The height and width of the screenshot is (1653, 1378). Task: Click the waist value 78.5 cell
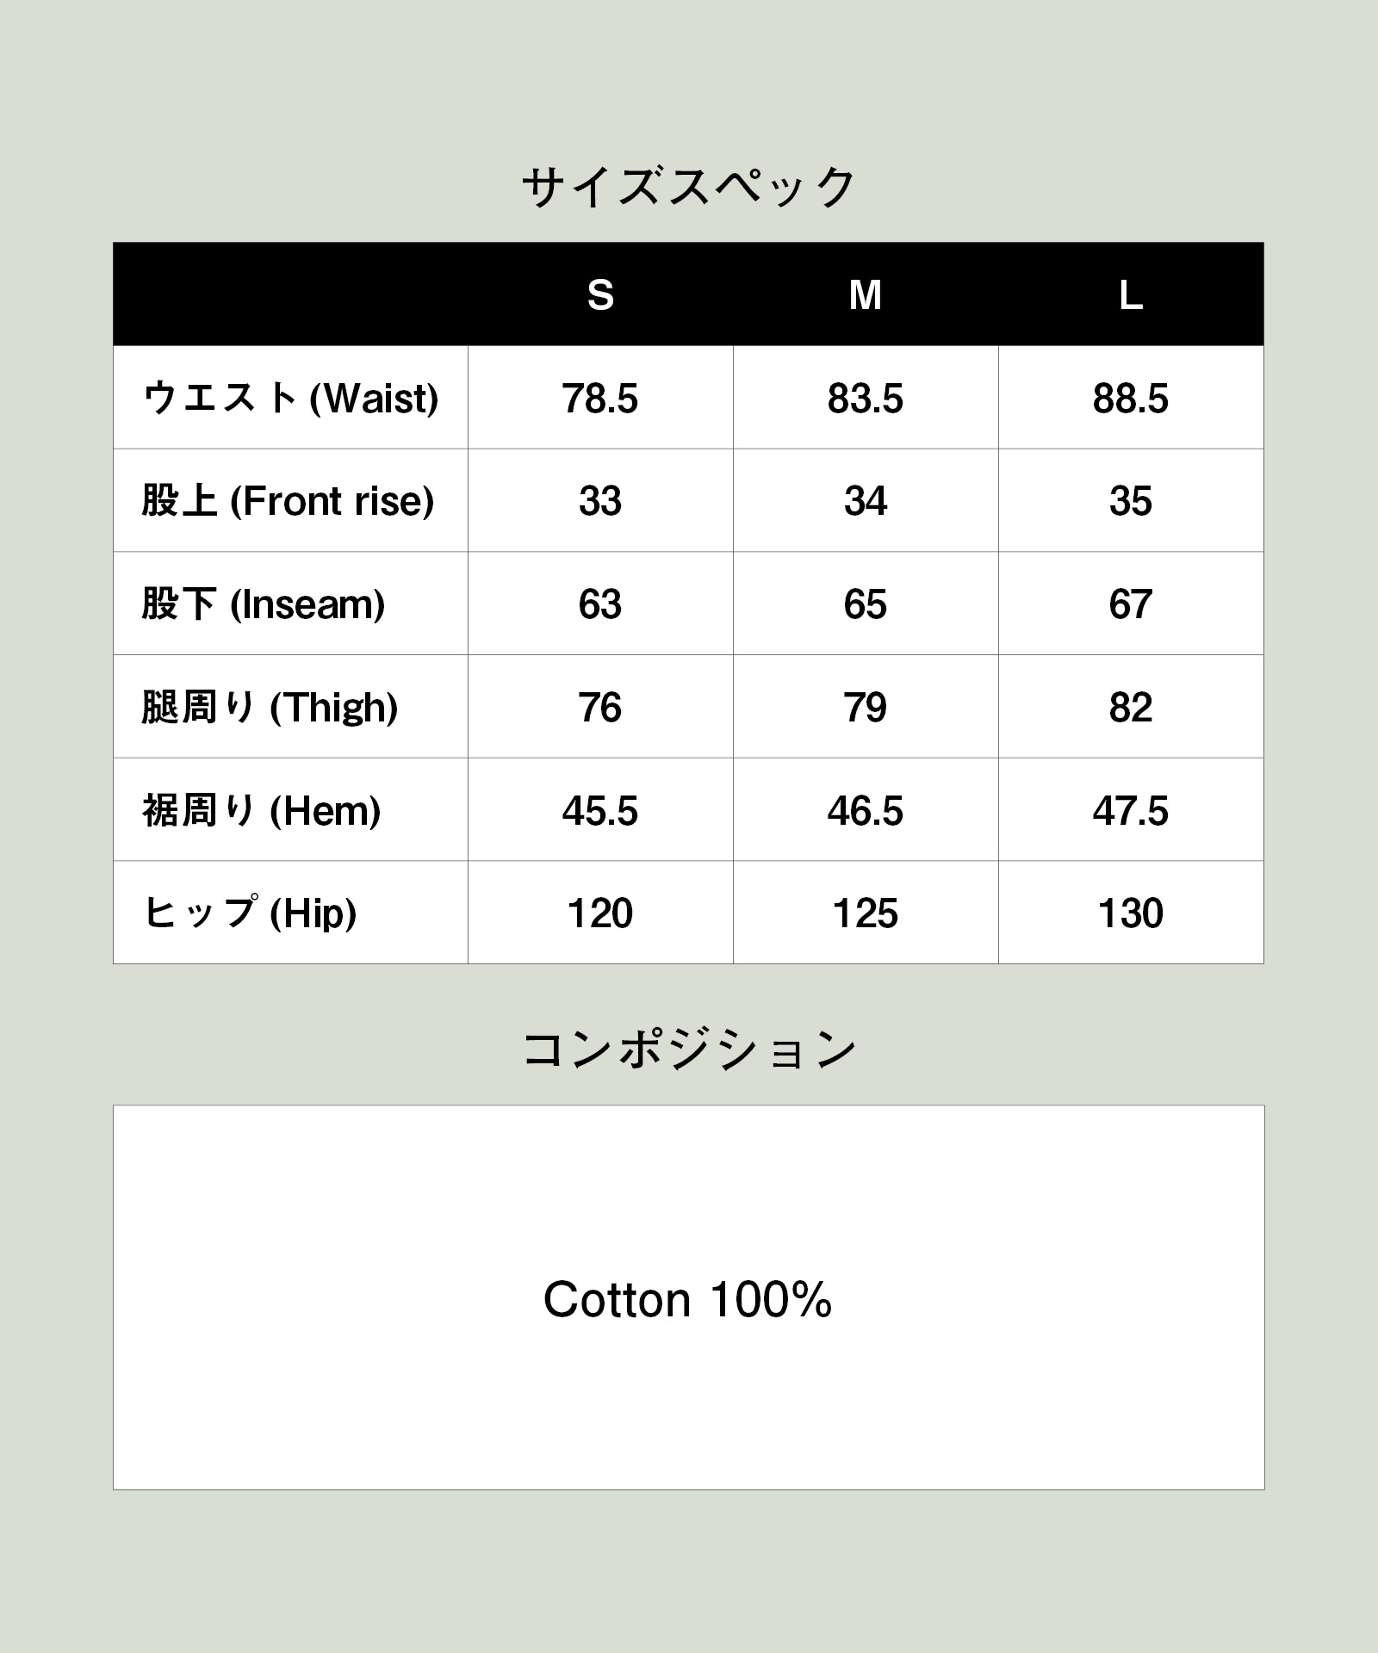pyautogui.click(x=600, y=399)
